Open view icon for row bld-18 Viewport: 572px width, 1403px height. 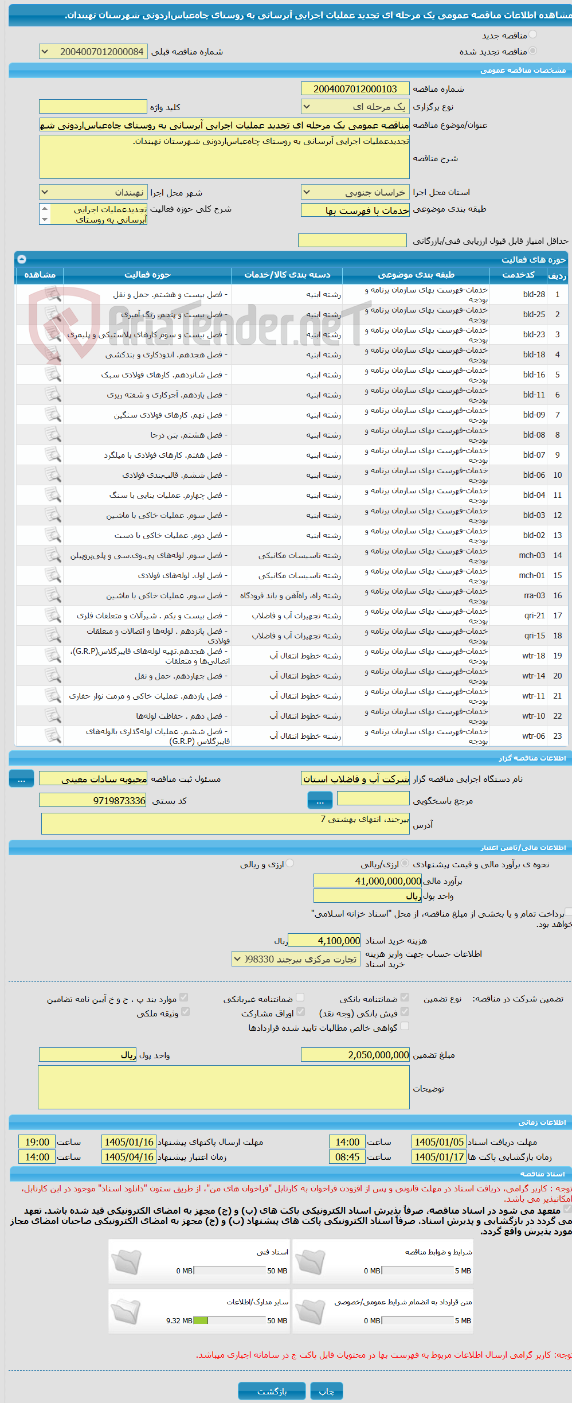[x=53, y=354]
